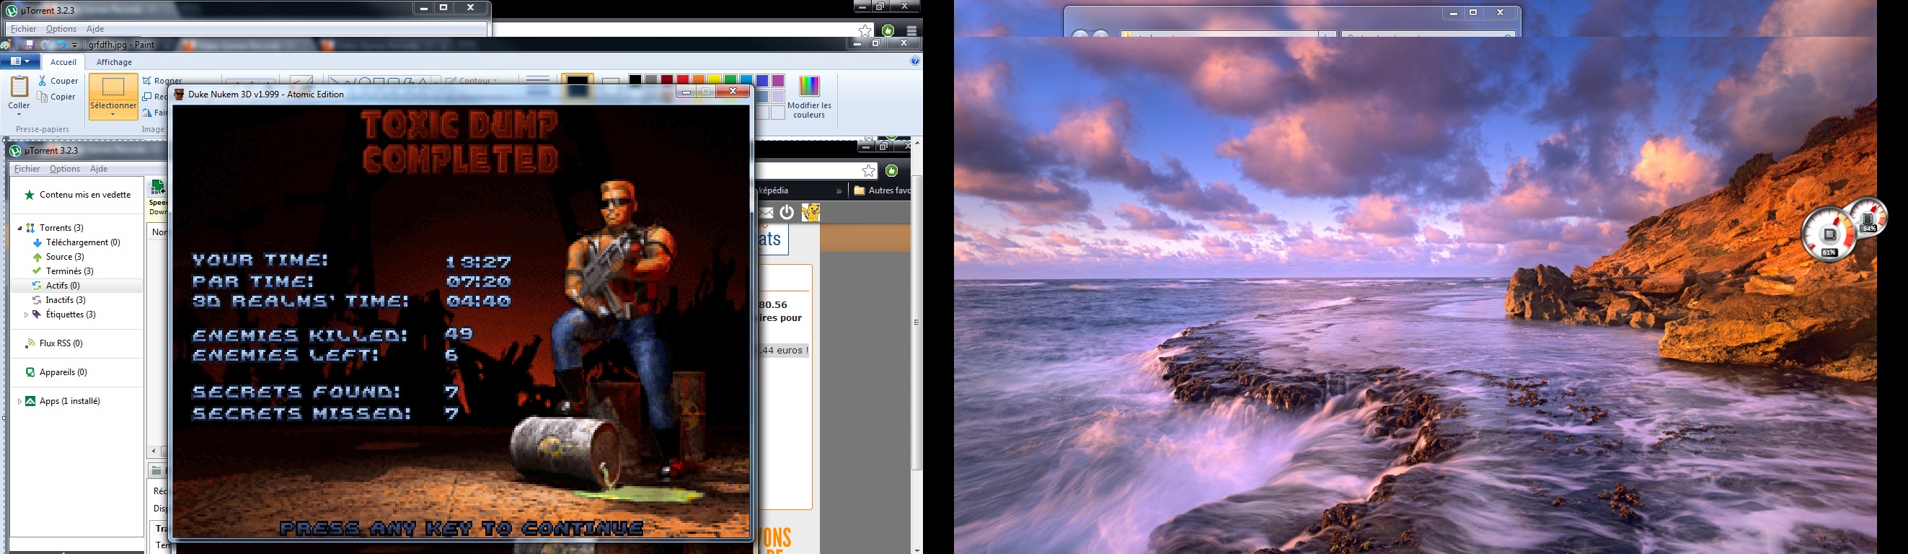Select the Téléchargement category in sidebar
This screenshot has width=1908, height=554.
[x=82, y=243]
